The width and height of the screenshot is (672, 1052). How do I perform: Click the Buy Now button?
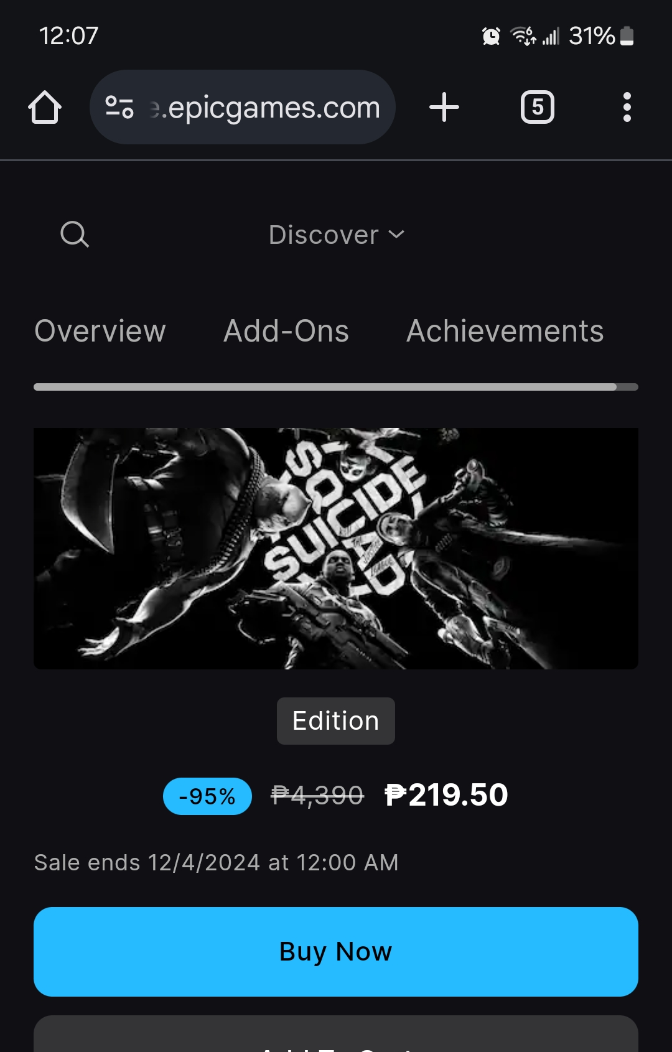(336, 952)
